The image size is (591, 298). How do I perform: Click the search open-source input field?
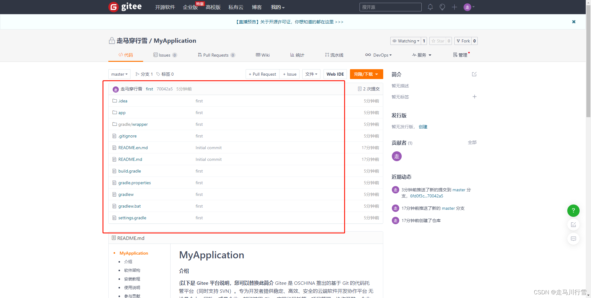pos(391,7)
